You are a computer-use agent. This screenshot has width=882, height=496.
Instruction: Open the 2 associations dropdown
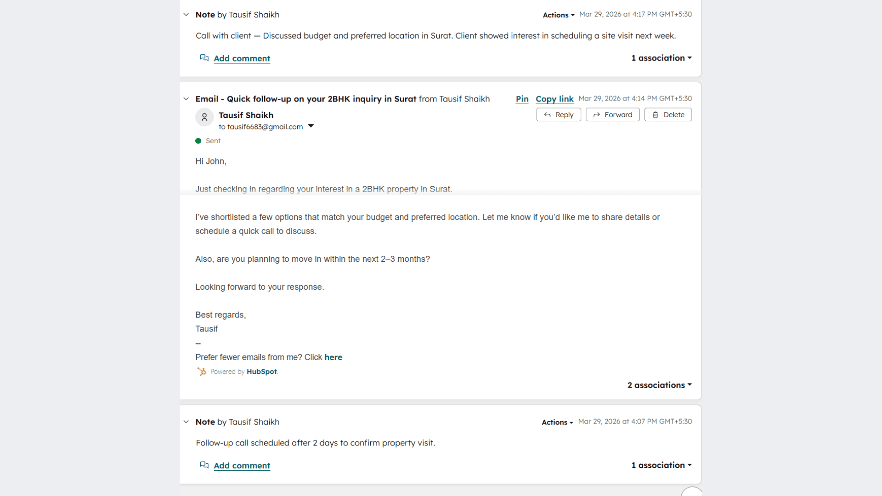click(659, 385)
